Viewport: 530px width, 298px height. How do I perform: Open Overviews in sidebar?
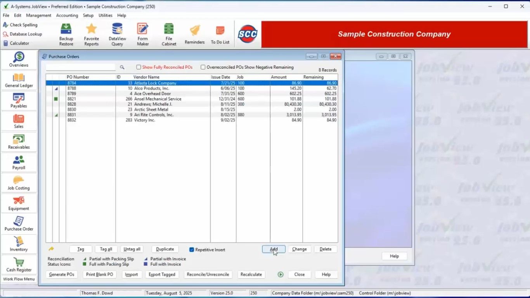click(19, 60)
